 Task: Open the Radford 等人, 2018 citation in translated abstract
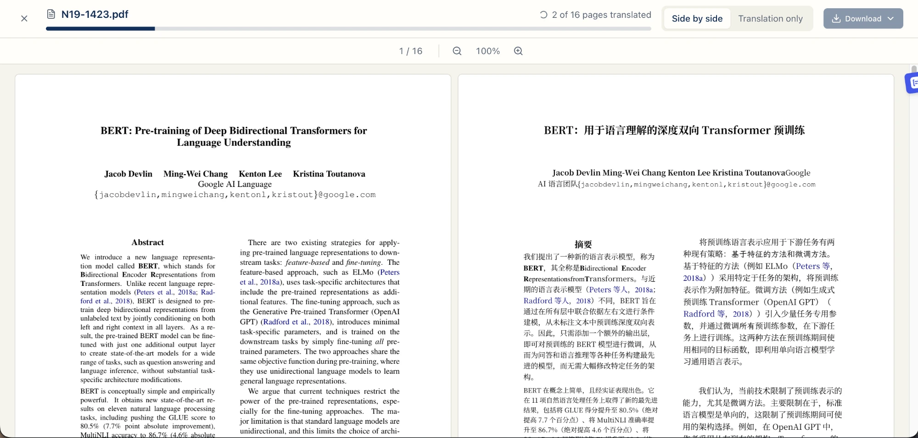pyautogui.click(x=557, y=301)
